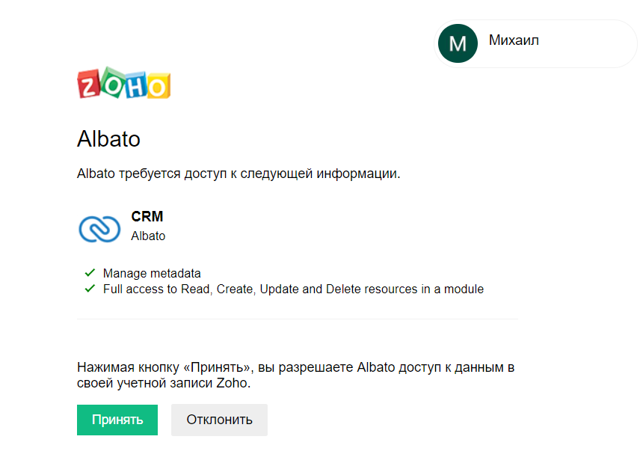Click the Manage metadata permission text
Screen dimensions: 643x472
(152, 274)
